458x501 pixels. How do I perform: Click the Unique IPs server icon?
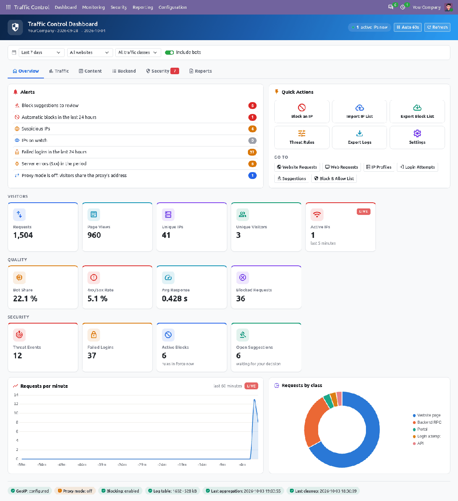pyautogui.click(x=168, y=215)
